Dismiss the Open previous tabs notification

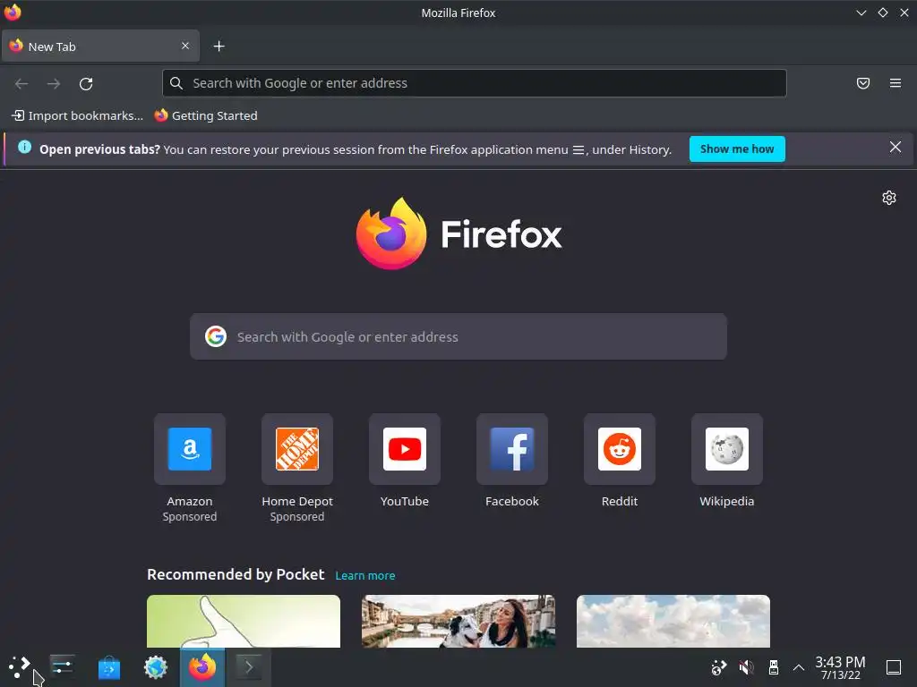896,148
